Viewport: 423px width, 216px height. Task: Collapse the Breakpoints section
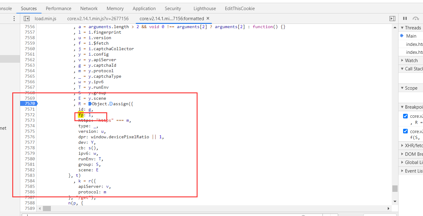(411, 107)
